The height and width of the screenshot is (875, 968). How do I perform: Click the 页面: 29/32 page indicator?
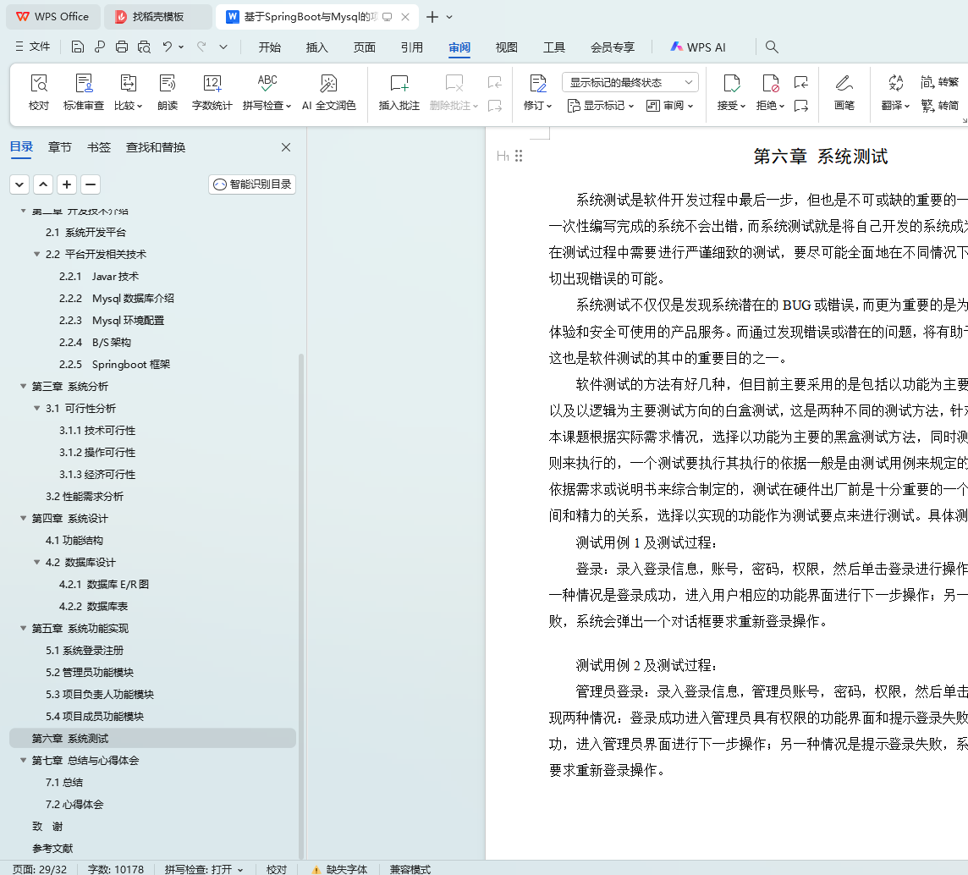(40, 869)
